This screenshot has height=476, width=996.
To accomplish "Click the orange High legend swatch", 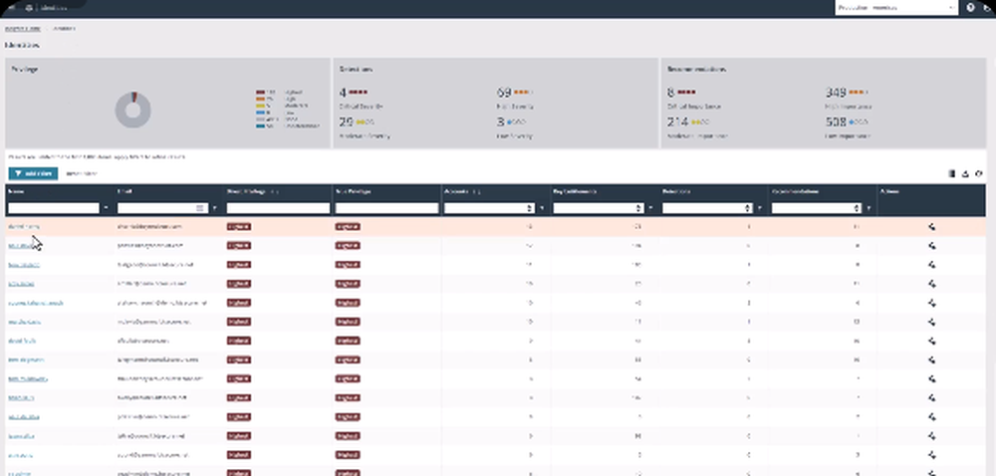I will click(260, 99).
